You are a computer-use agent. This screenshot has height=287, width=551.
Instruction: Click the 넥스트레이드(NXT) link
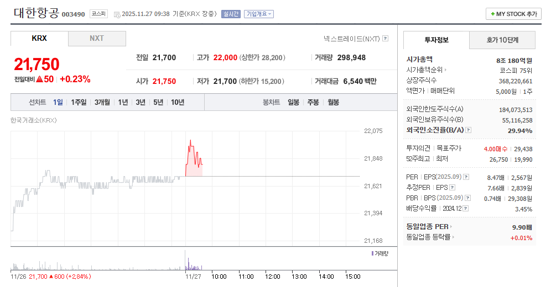click(352, 39)
